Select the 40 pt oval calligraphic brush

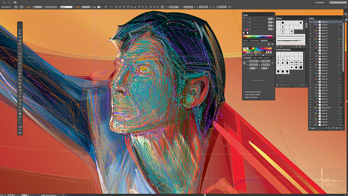coord(296,63)
